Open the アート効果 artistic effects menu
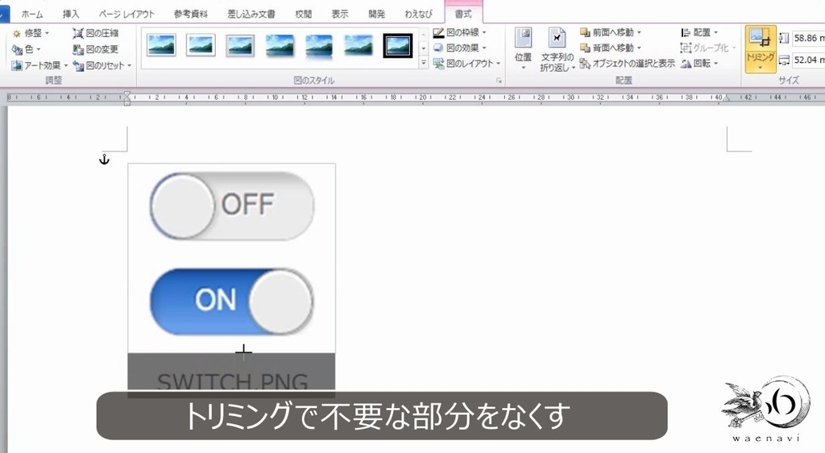The image size is (825, 453). [40, 66]
